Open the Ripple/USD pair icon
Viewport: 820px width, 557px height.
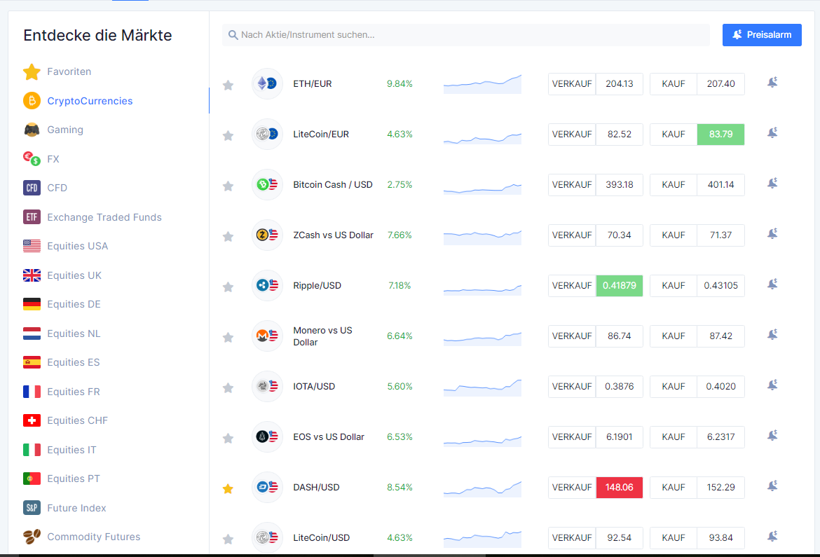(267, 286)
